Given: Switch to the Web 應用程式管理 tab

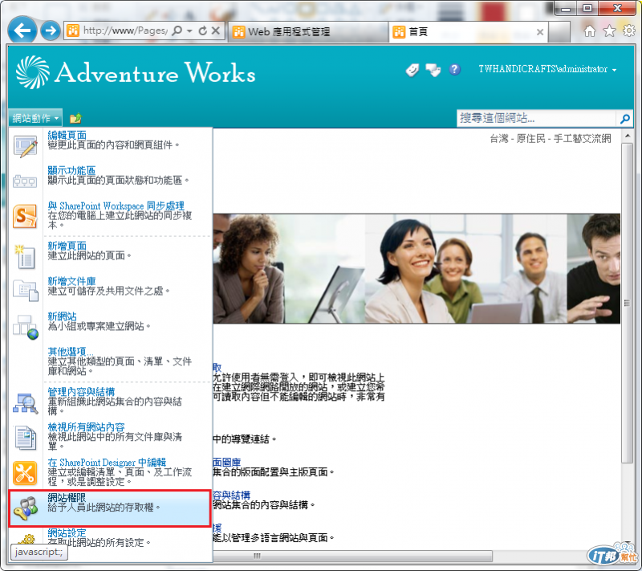Looking at the screenshot, I should click(307, 31).
